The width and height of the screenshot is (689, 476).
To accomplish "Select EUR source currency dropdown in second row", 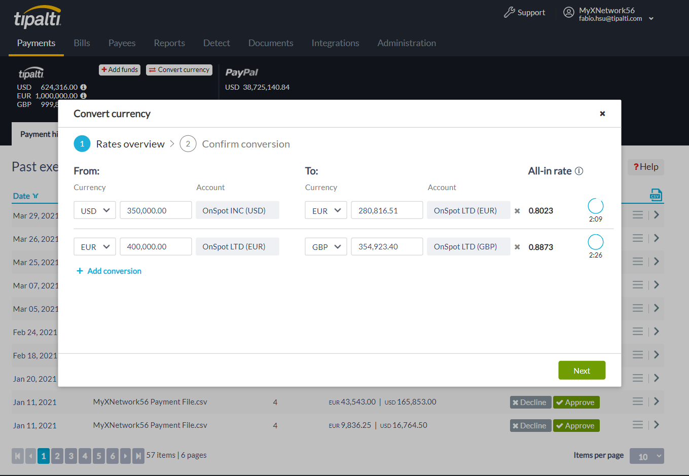I will (x=95, y=246).
